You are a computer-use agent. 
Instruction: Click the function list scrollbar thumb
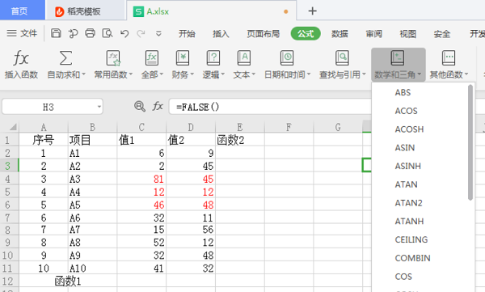point(470,142)
